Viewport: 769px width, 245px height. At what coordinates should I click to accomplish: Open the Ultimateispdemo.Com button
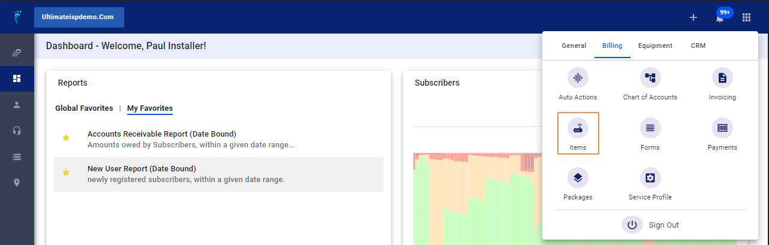point(79,17)
